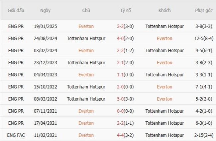Click Everton in the 08/03/2022 row
Image resolution: width=216 pixels, height=141 pixels.
[164, 99]
